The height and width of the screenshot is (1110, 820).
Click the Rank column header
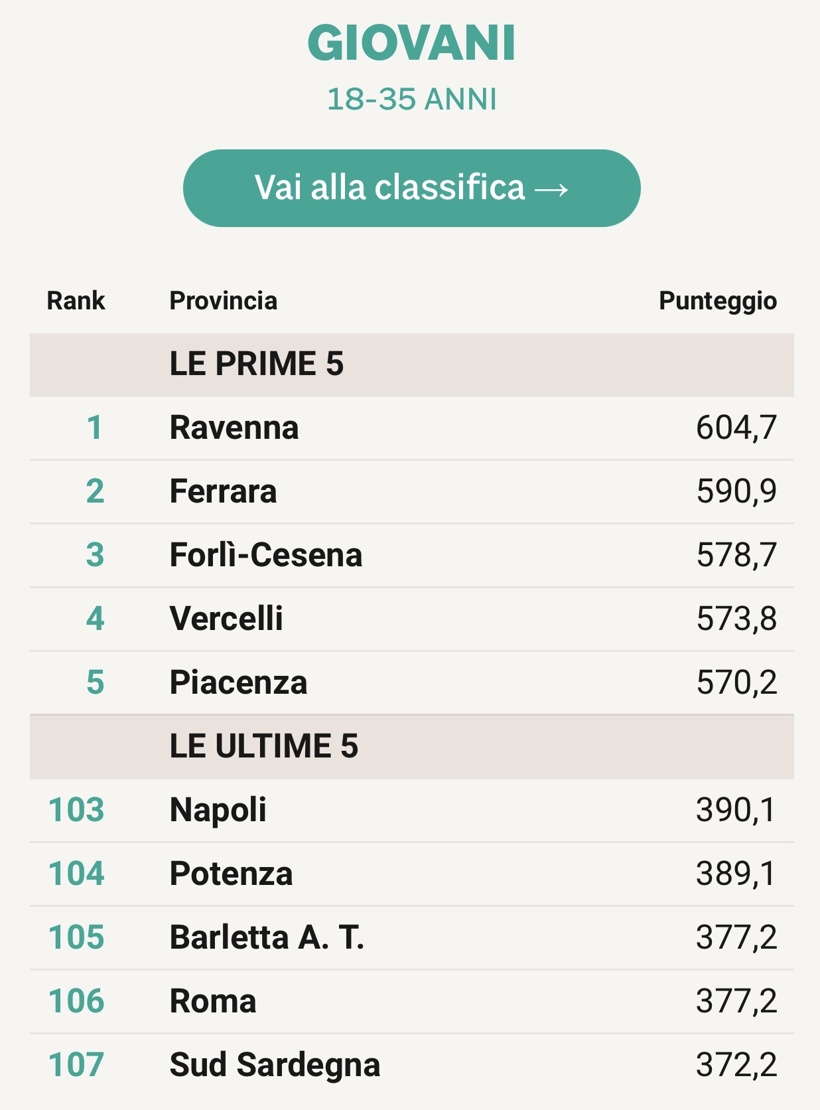click(x=76, y=301)
